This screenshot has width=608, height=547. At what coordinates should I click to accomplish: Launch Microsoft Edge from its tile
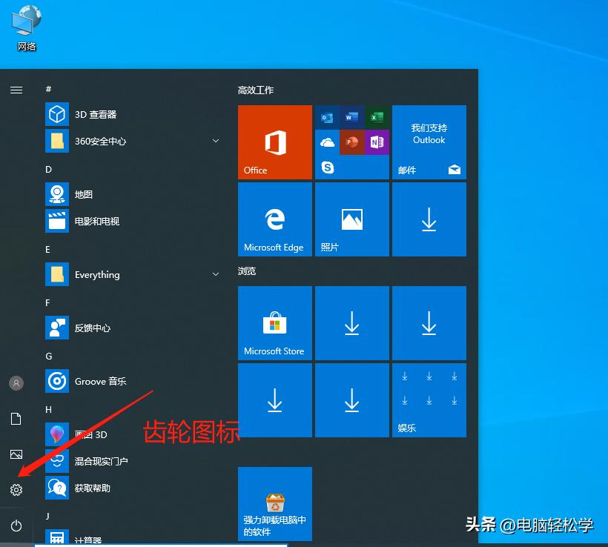pos(274,219)
